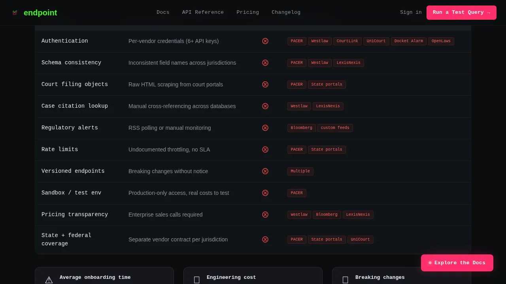Click the red X icon for Regulatory alerts
The image size is (506, 284).
pyautogui.click(x=265, y=128)
